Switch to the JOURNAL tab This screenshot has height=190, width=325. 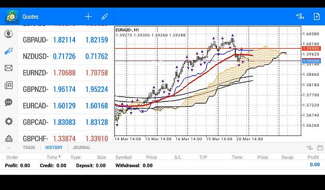82,147
